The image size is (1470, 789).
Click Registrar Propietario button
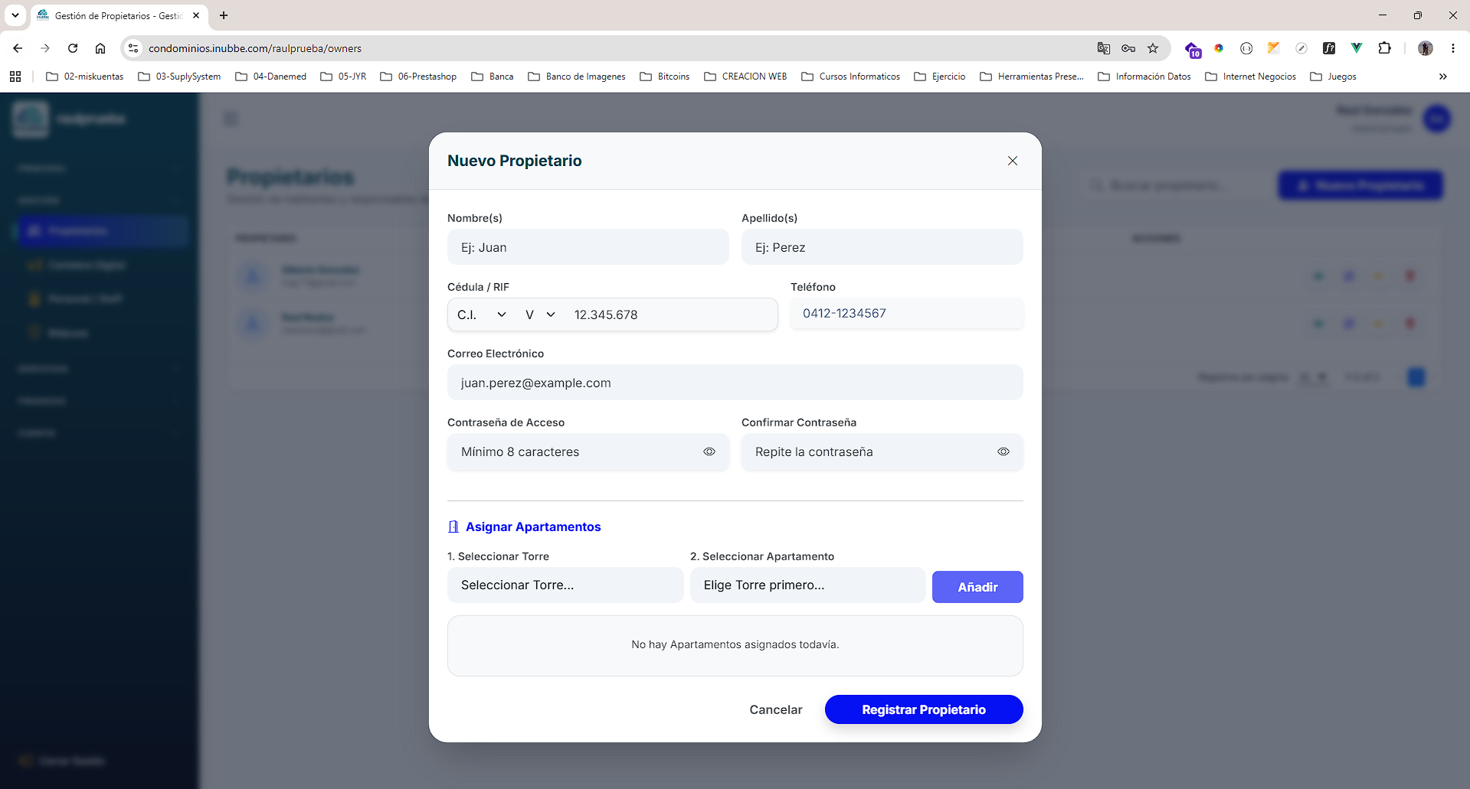(x=924, y=709)
